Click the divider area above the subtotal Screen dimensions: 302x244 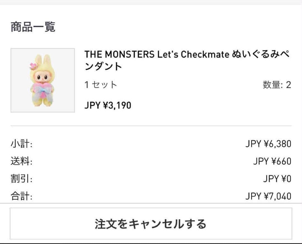[x=151, y=125]
